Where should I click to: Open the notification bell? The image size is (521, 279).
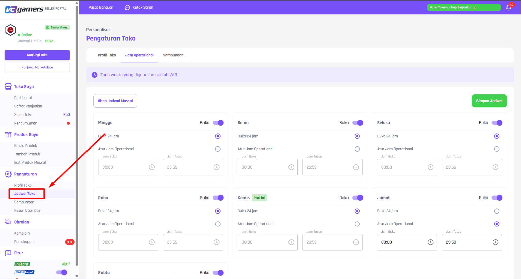(x=509, y=7)
